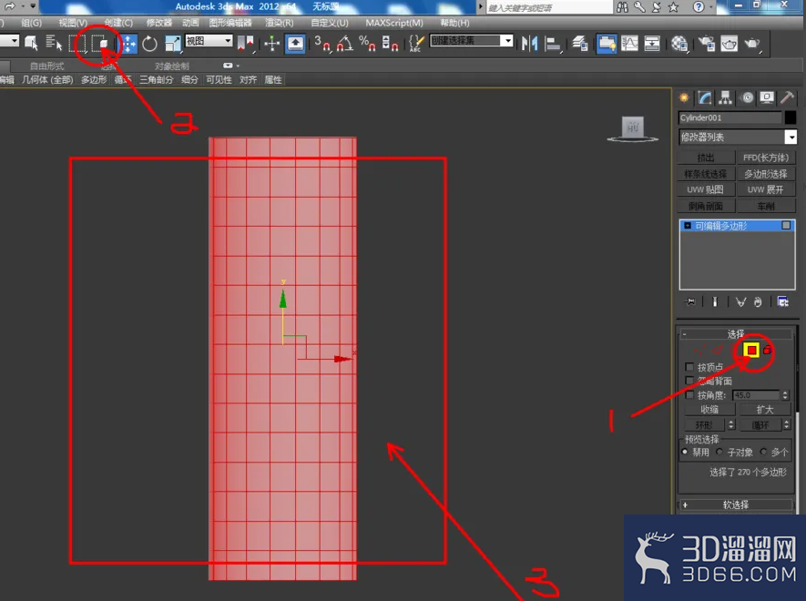Toggle Spinner Snap
Image resolution: width=806 pixels, height=601 pixels.
(390, 44)
